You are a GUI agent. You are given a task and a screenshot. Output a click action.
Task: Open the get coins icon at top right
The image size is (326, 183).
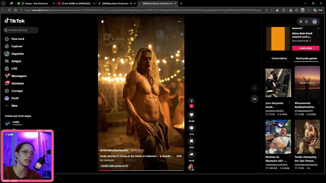(x=301, y=22)
